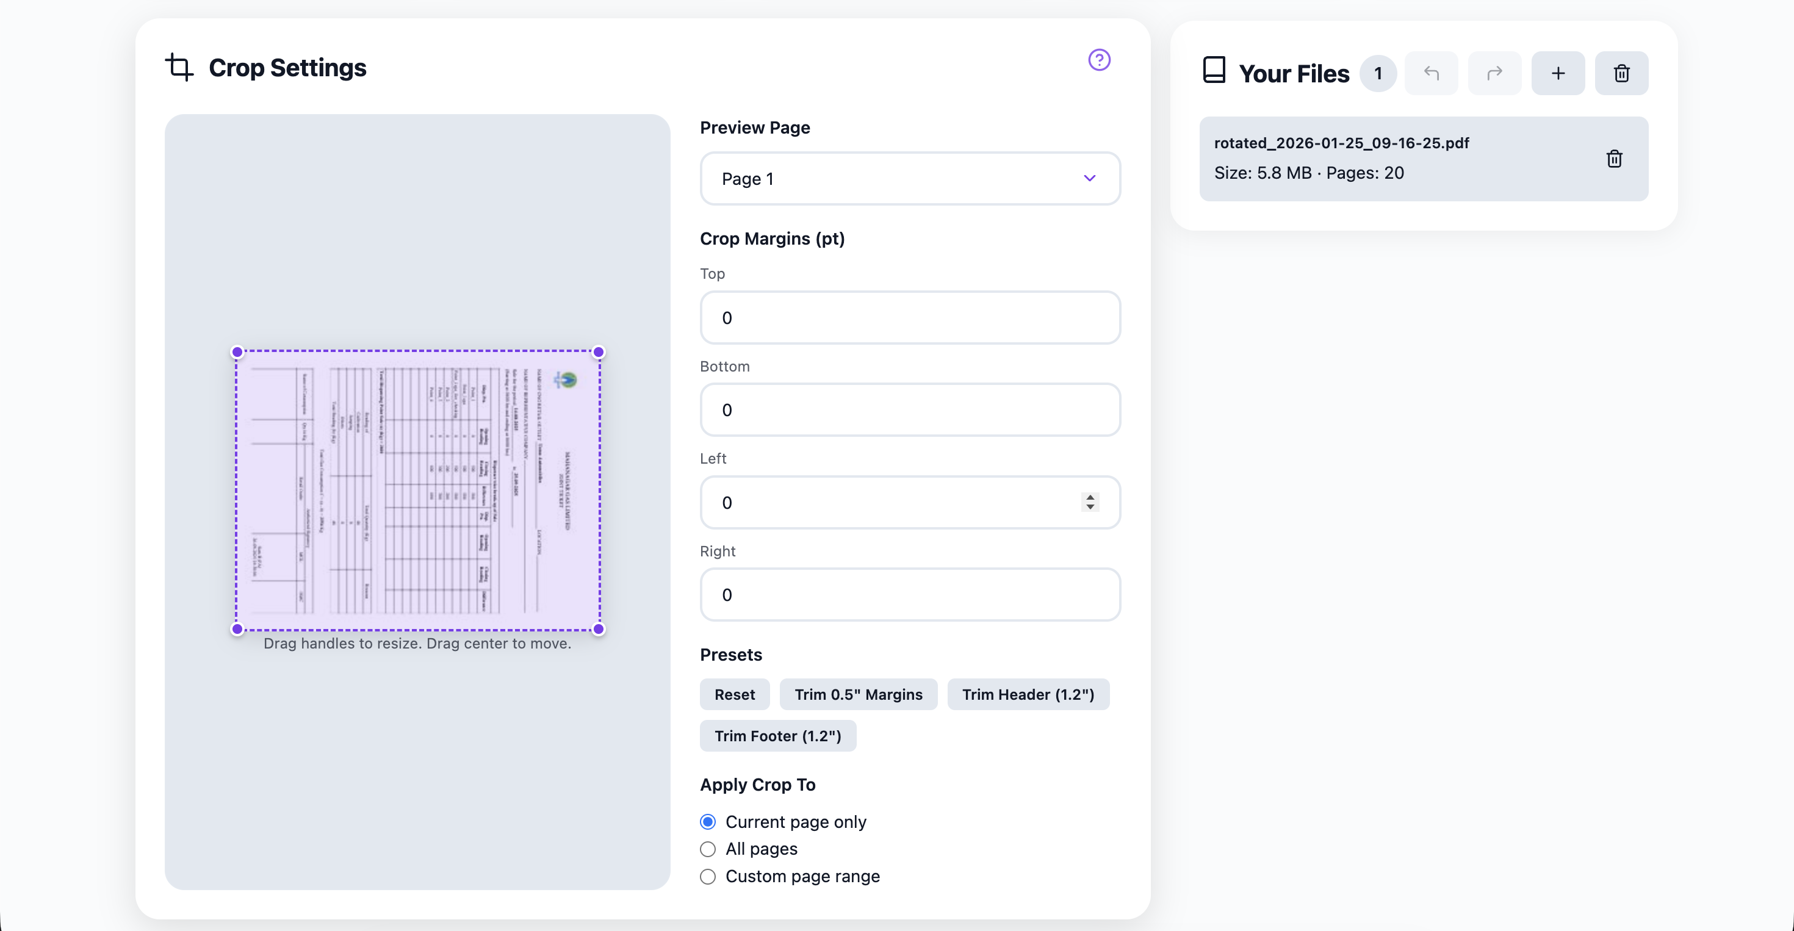Viewport: 1794px width, 931px height.
Task: Select Current page only radio option
Action: pyautogui.click(x=708, y=822)
